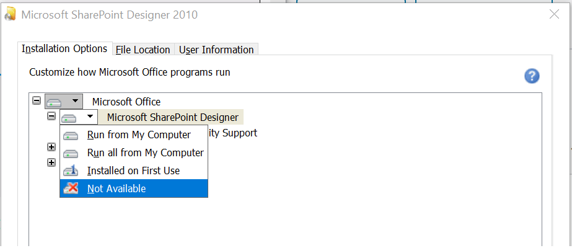Select the Installation Options tab
The image size is (572, 248).
pyautogui.click(x=64, y=48)
